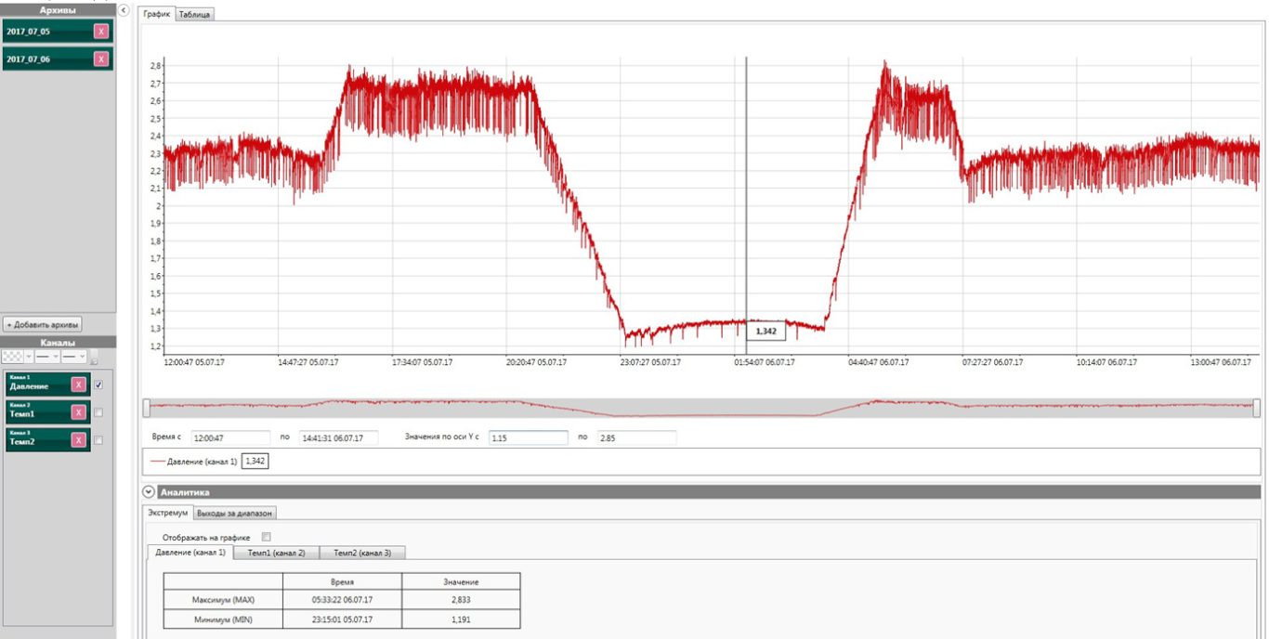
Task: Delete the Давление channel with its X
Action: pos(78,385)
